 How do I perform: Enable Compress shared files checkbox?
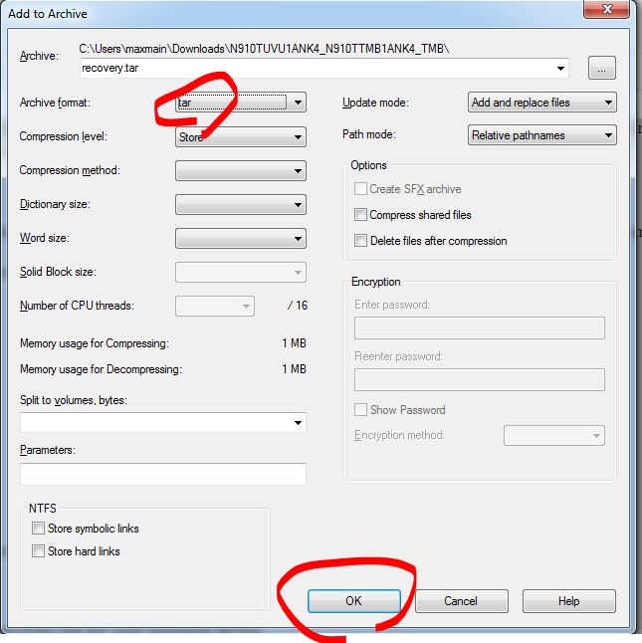coord(360,214)
